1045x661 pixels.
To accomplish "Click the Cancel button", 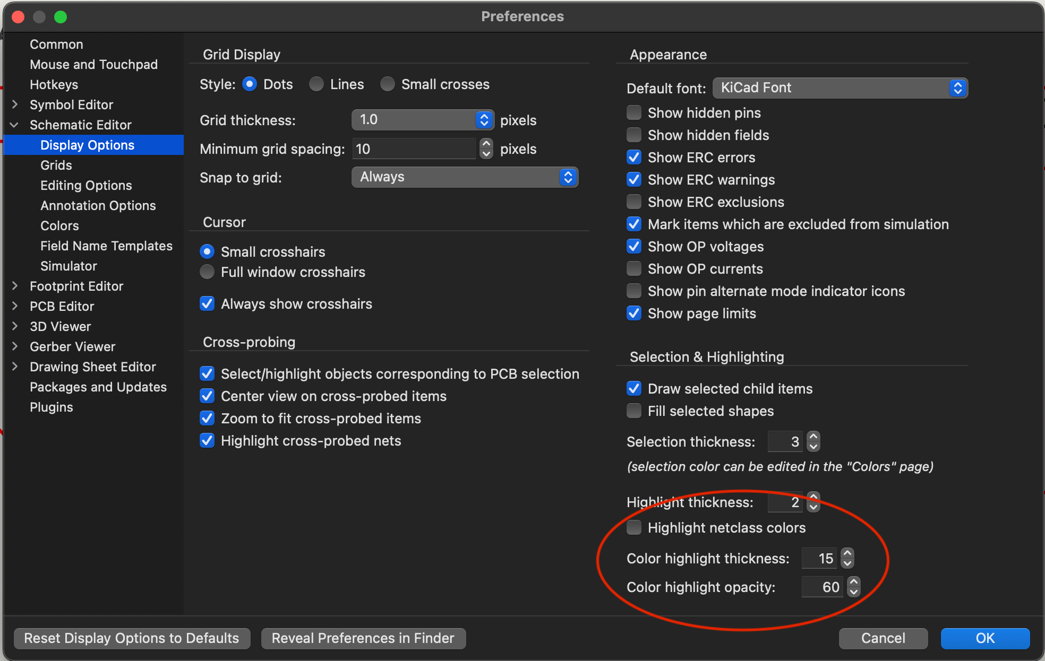I will 883,638.
